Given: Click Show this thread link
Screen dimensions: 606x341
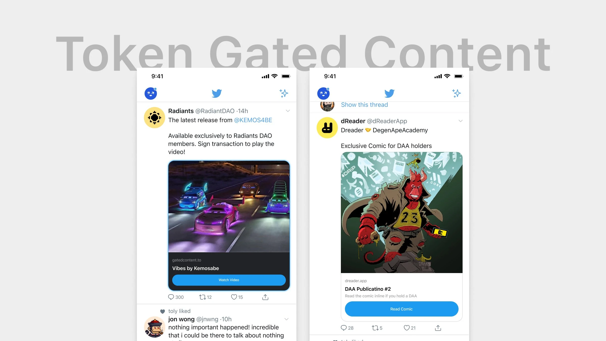Looking at the screenshot, I should coord(364,105).
